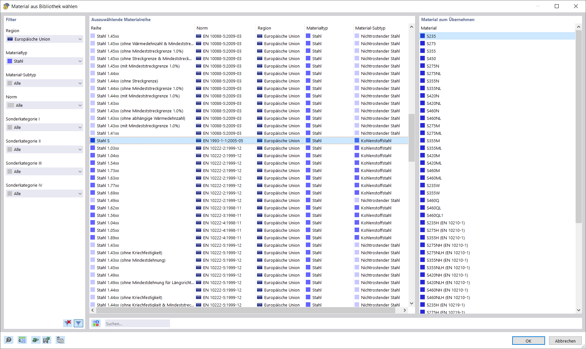
Task: Pick material S275N from the list
Action: click(x=497, y=66)
